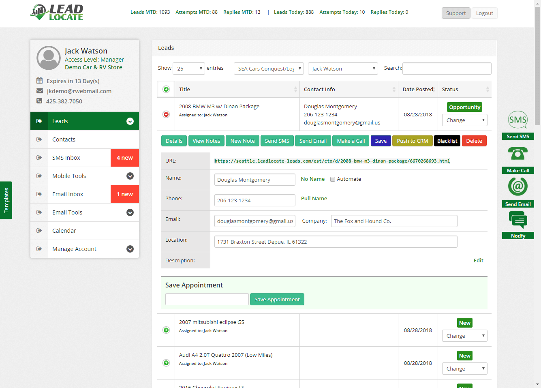The height and width of the screenshot is (388, 541).
Task: Click the Make Call telephone icon
Action: coord(517,154)
